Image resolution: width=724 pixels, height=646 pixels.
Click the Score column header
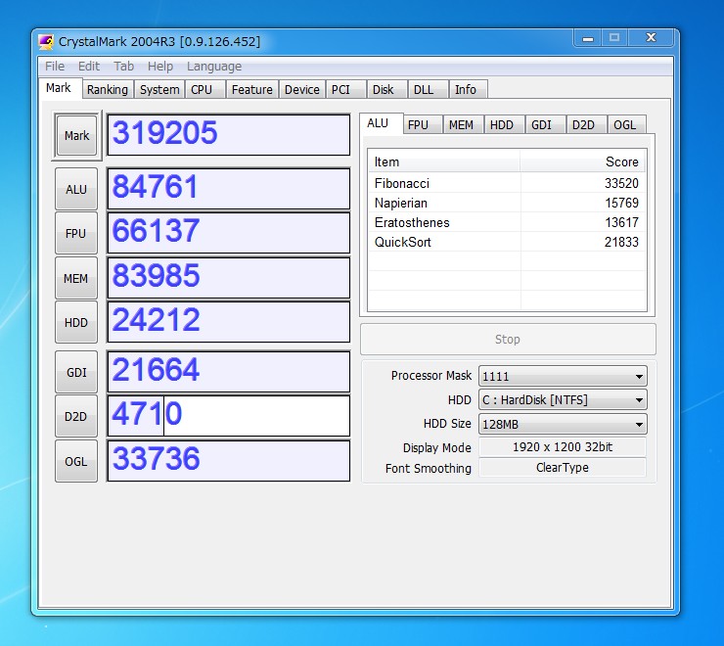[x=582, y=161]
